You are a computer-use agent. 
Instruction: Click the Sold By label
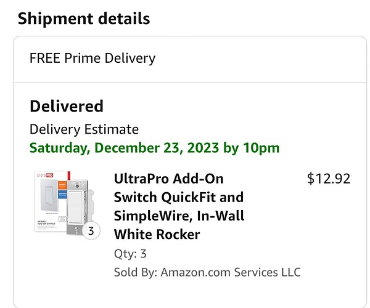[x=135, y=272]
